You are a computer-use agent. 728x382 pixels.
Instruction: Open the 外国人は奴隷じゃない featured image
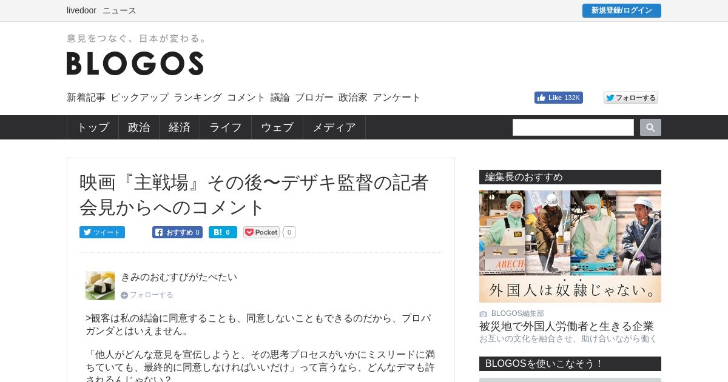[x=570, y=246]
